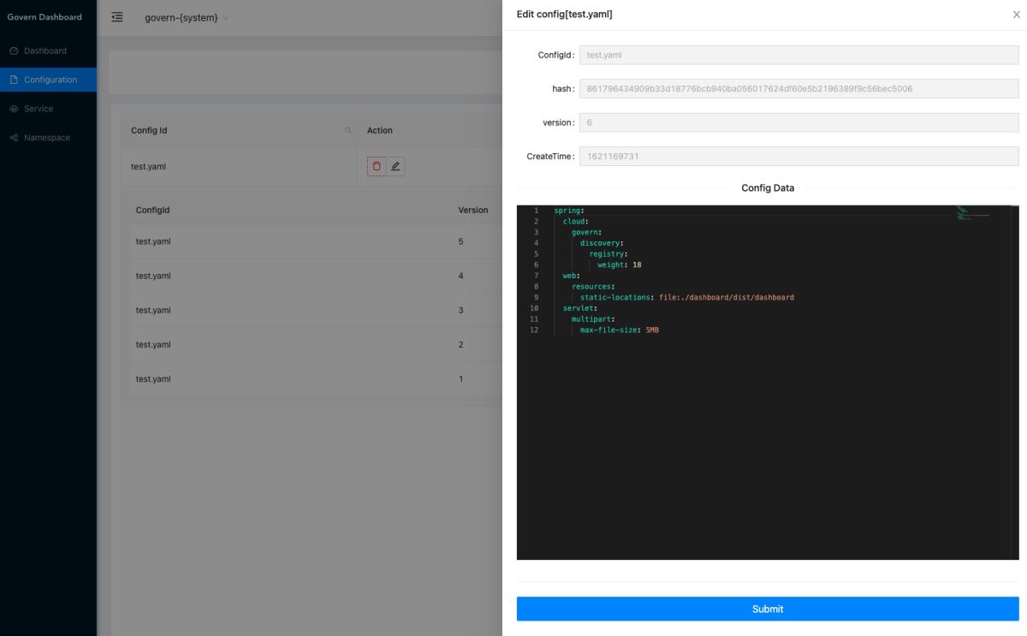The image size is (1027, 636).
Task: Click the weight: 18 line in editor
Action: [619, 265]
